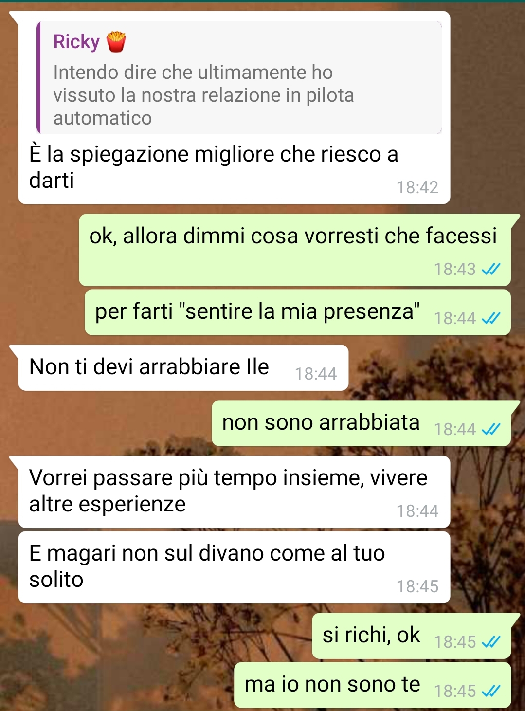Click the Ricky sender name in quote
The image size is (525, 711).
coord(76,42)
